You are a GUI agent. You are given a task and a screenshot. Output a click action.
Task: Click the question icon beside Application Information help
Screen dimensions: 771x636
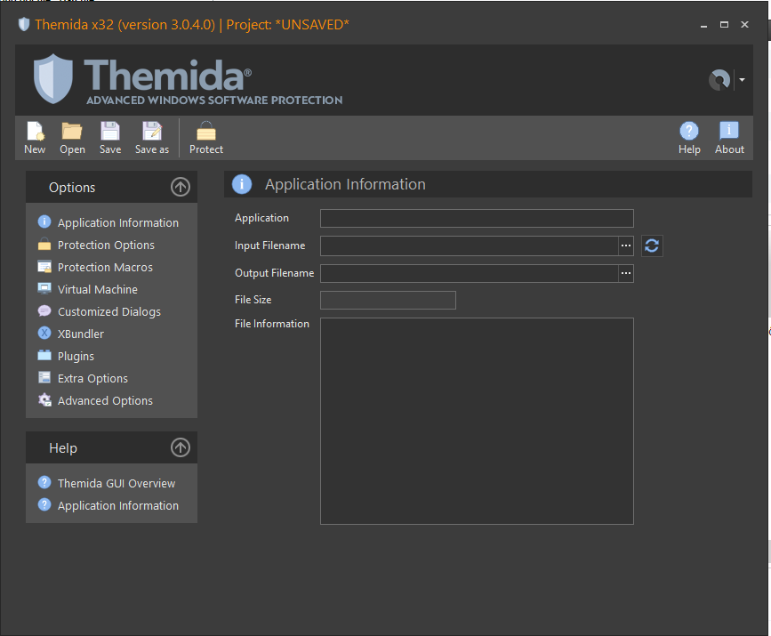(x=44, y=504)
